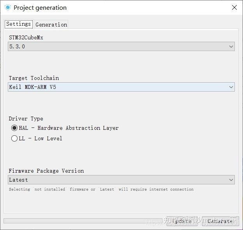The image size is (243, 230).
Task: Expand the Firmware Package Version dropdown
Action: (121, 180)
